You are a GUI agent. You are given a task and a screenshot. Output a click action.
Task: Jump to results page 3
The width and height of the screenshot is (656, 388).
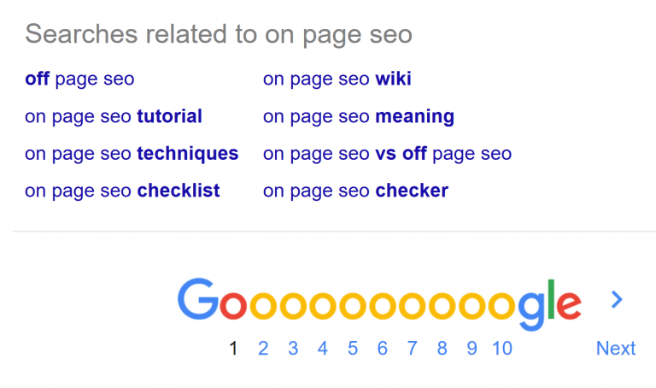[293, 348]
